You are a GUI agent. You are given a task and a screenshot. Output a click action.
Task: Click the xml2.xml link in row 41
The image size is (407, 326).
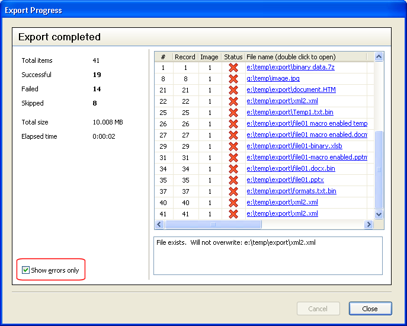point(282,213)
